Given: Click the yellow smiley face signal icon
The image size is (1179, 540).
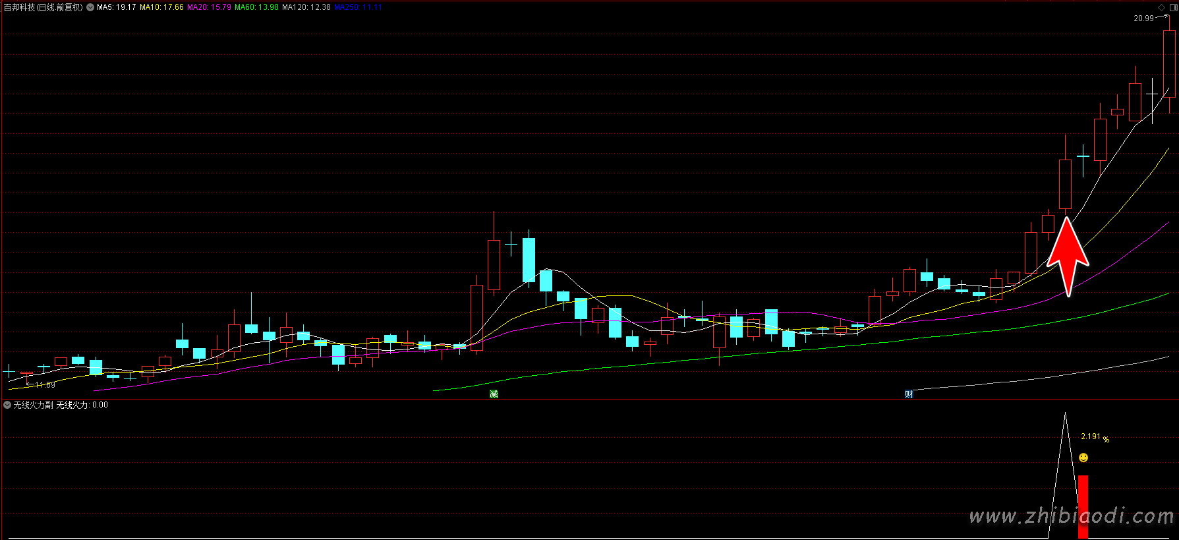Looking at the screenshot, I should coord(1083,458).
